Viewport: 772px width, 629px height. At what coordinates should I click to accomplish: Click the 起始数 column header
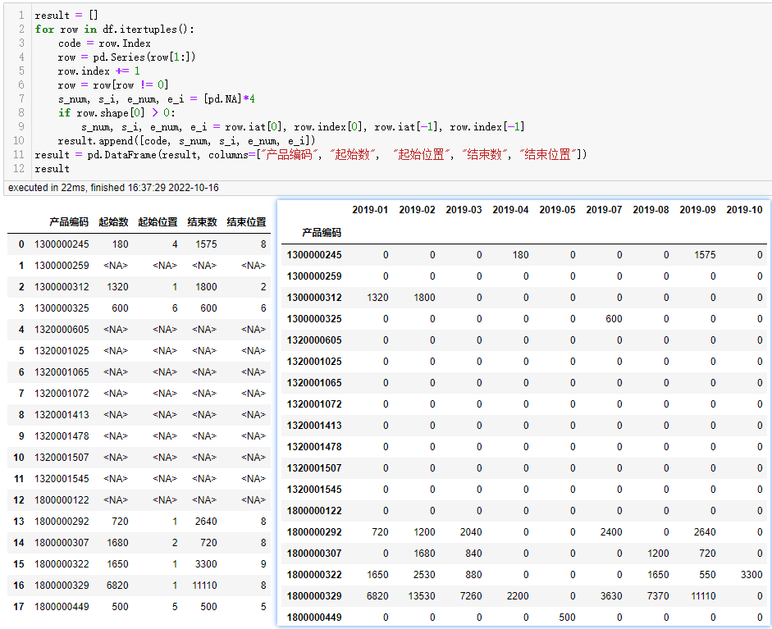click(x=115, y=220)
